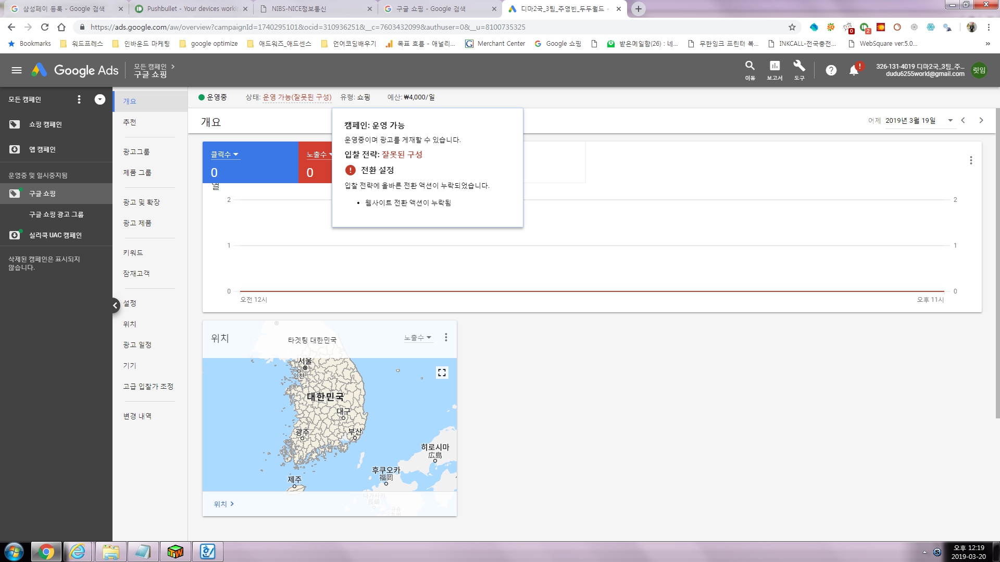Toggle the all campaigns filter dropdown circle
The width and height of the screenshot is (1000, 562).
99,99
